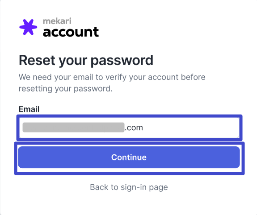Viewport: 257px width, 215px height.
Task: Click the redacted gray email text
Action: pos(73,127)
